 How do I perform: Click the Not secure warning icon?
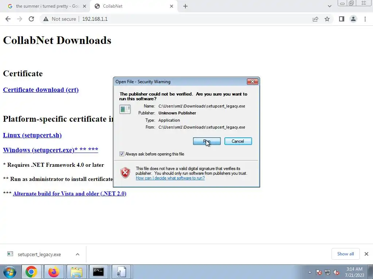pyautogui.click(x=46, y=19)
